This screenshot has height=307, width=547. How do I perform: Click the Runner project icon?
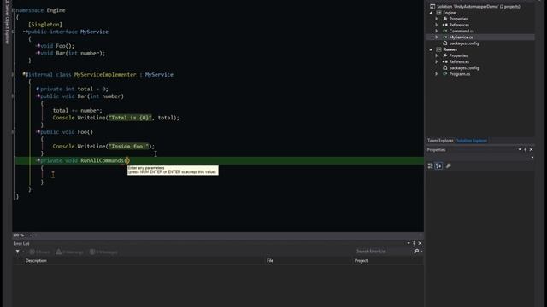tap(438, 49)
